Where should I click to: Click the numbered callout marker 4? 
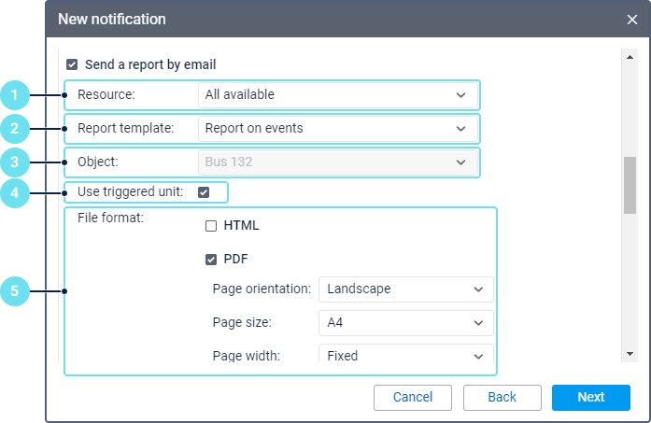(14, 192)
